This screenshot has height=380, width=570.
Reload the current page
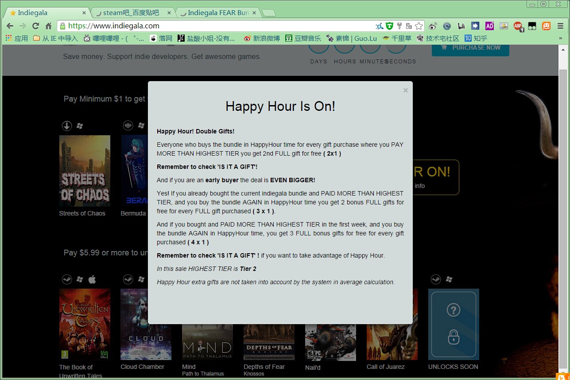point(36,26)
